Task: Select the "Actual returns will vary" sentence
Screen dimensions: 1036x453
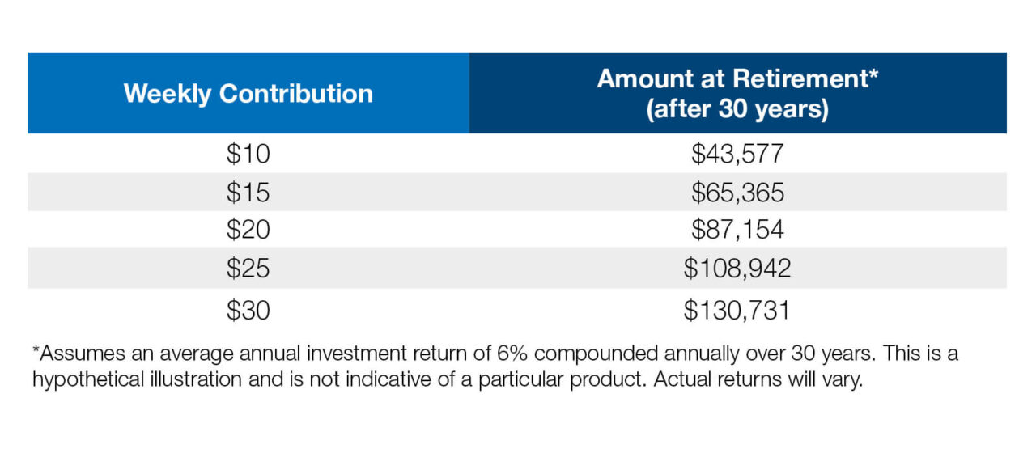Action: [x=766, y=379]
